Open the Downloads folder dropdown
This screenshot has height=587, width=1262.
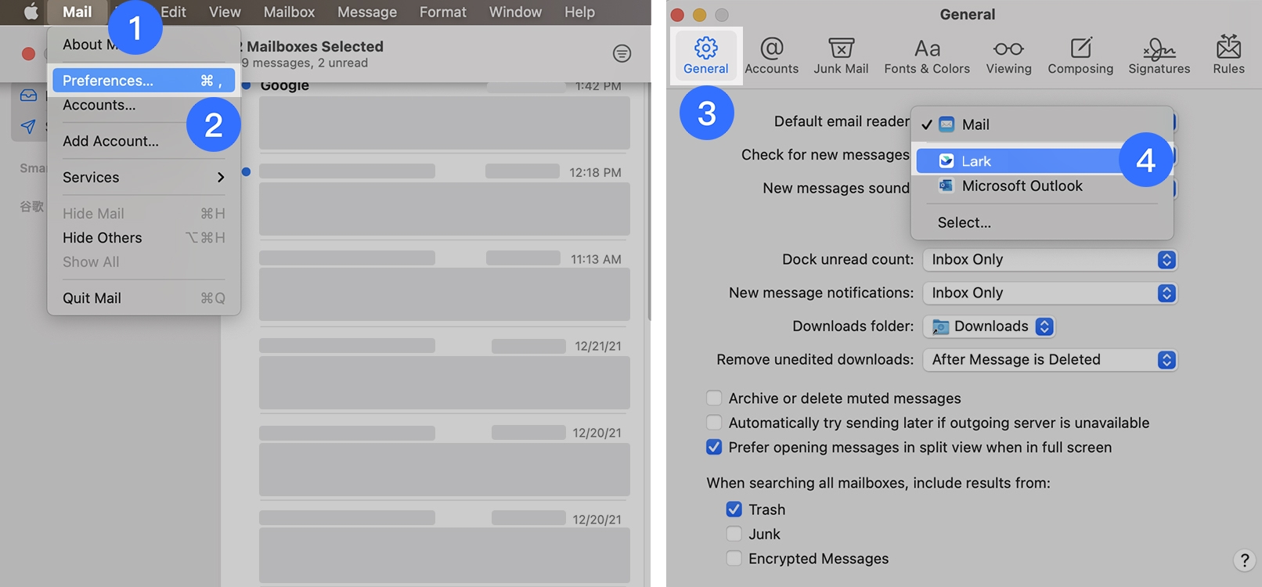tap(989, 326)
